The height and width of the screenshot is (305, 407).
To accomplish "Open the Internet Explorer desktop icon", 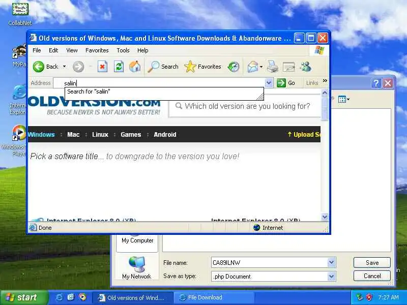I will click(x=17, y=100).
